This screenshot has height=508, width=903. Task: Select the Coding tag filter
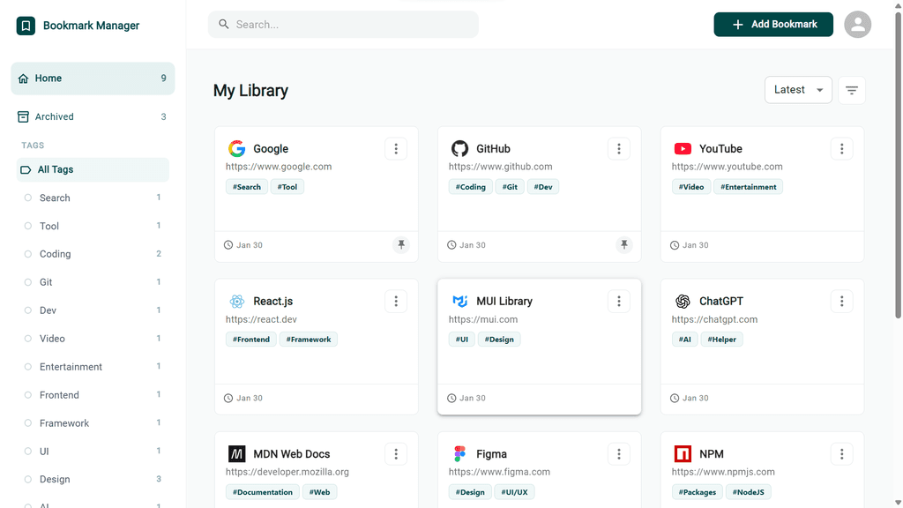[x=55, y=254]
